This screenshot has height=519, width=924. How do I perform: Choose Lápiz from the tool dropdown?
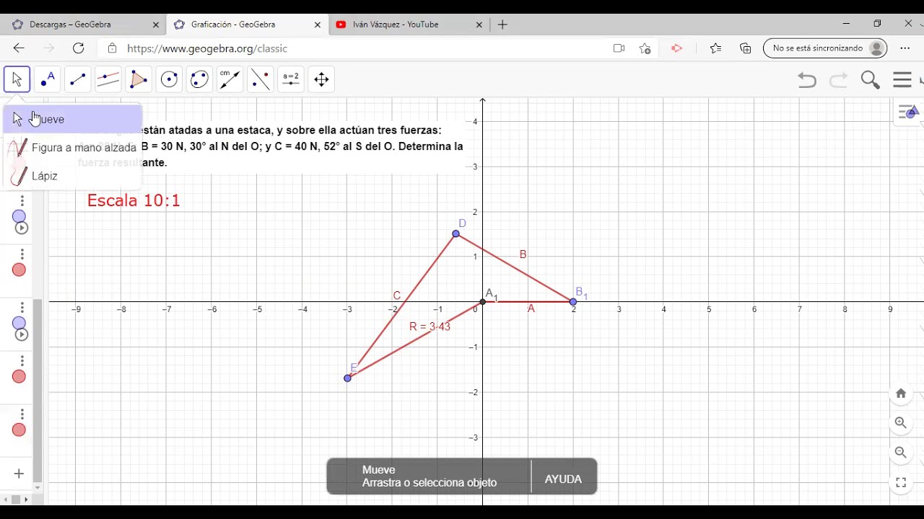point(73,176)
